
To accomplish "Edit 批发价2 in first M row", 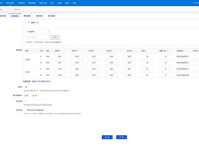I will coord(94,63).
